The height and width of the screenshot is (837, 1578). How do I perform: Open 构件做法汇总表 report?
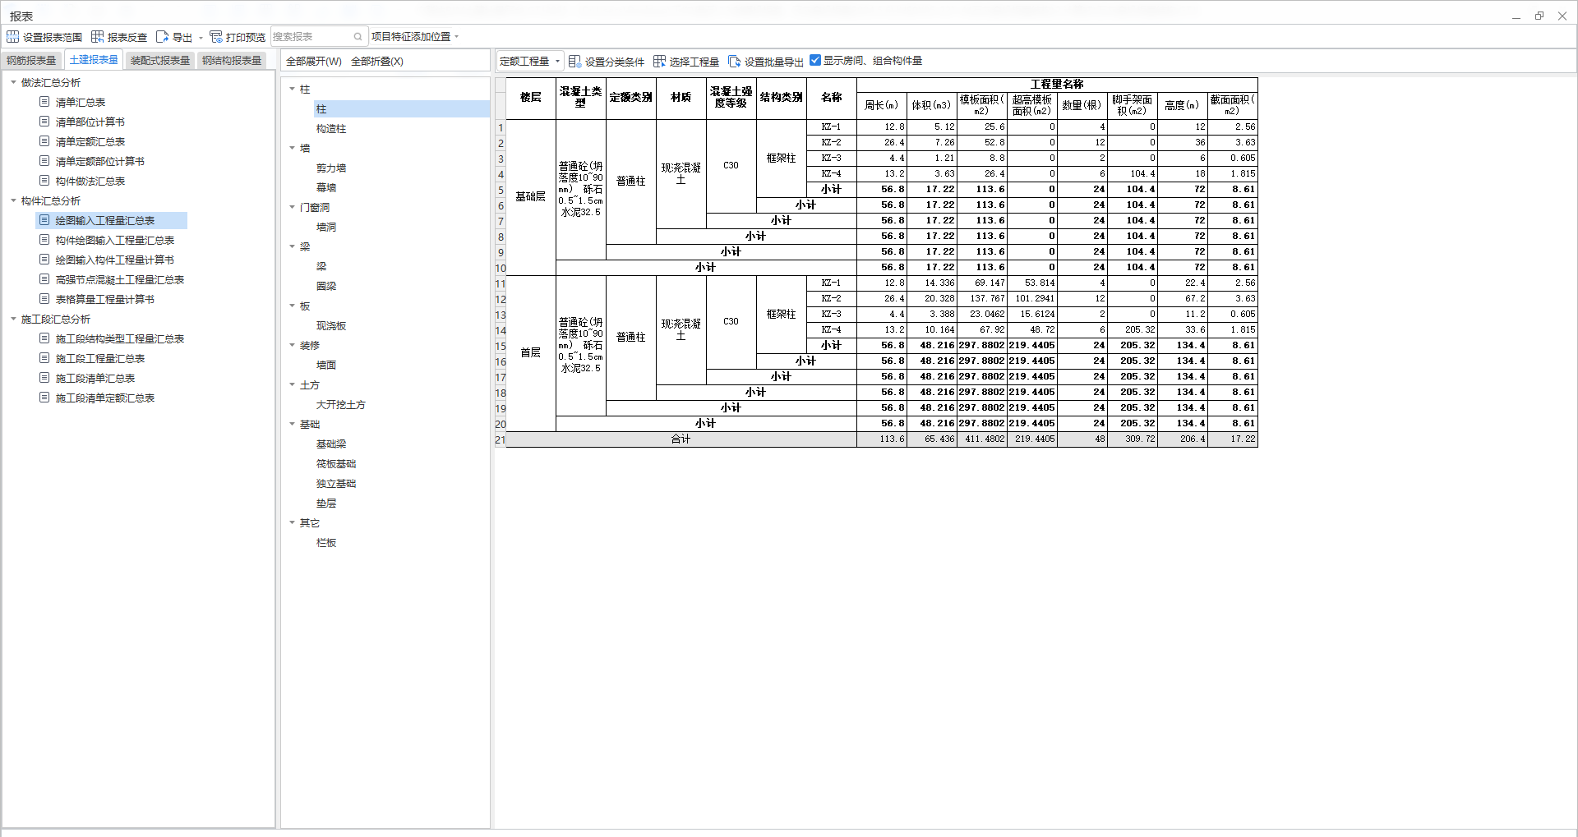[x=90, y=181]
